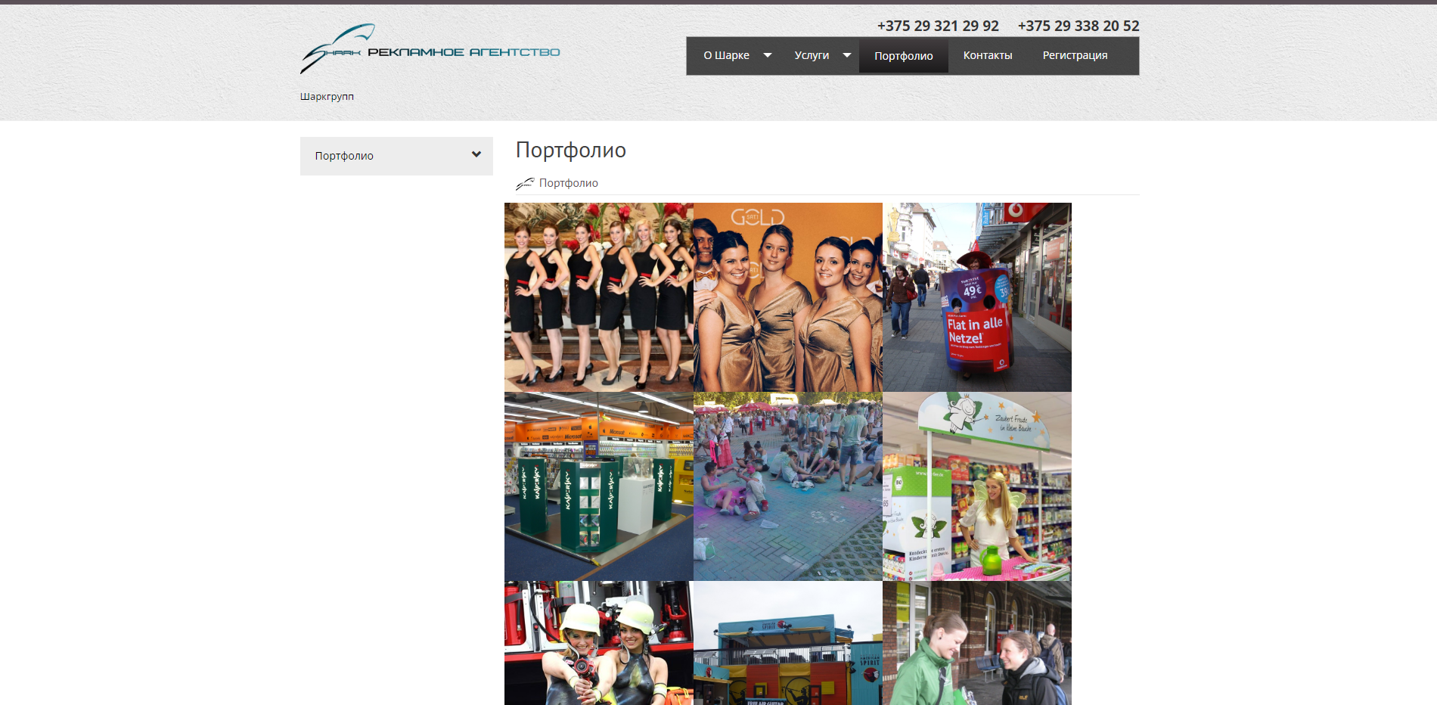Image resolution: width=1437 pixels, height=705 pixels.
Task: Open the green Kaspersky display stands photo
Action: [599, 486]
